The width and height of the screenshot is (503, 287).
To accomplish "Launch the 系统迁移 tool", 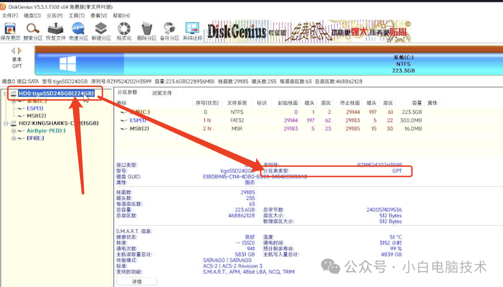I will 192,32.
